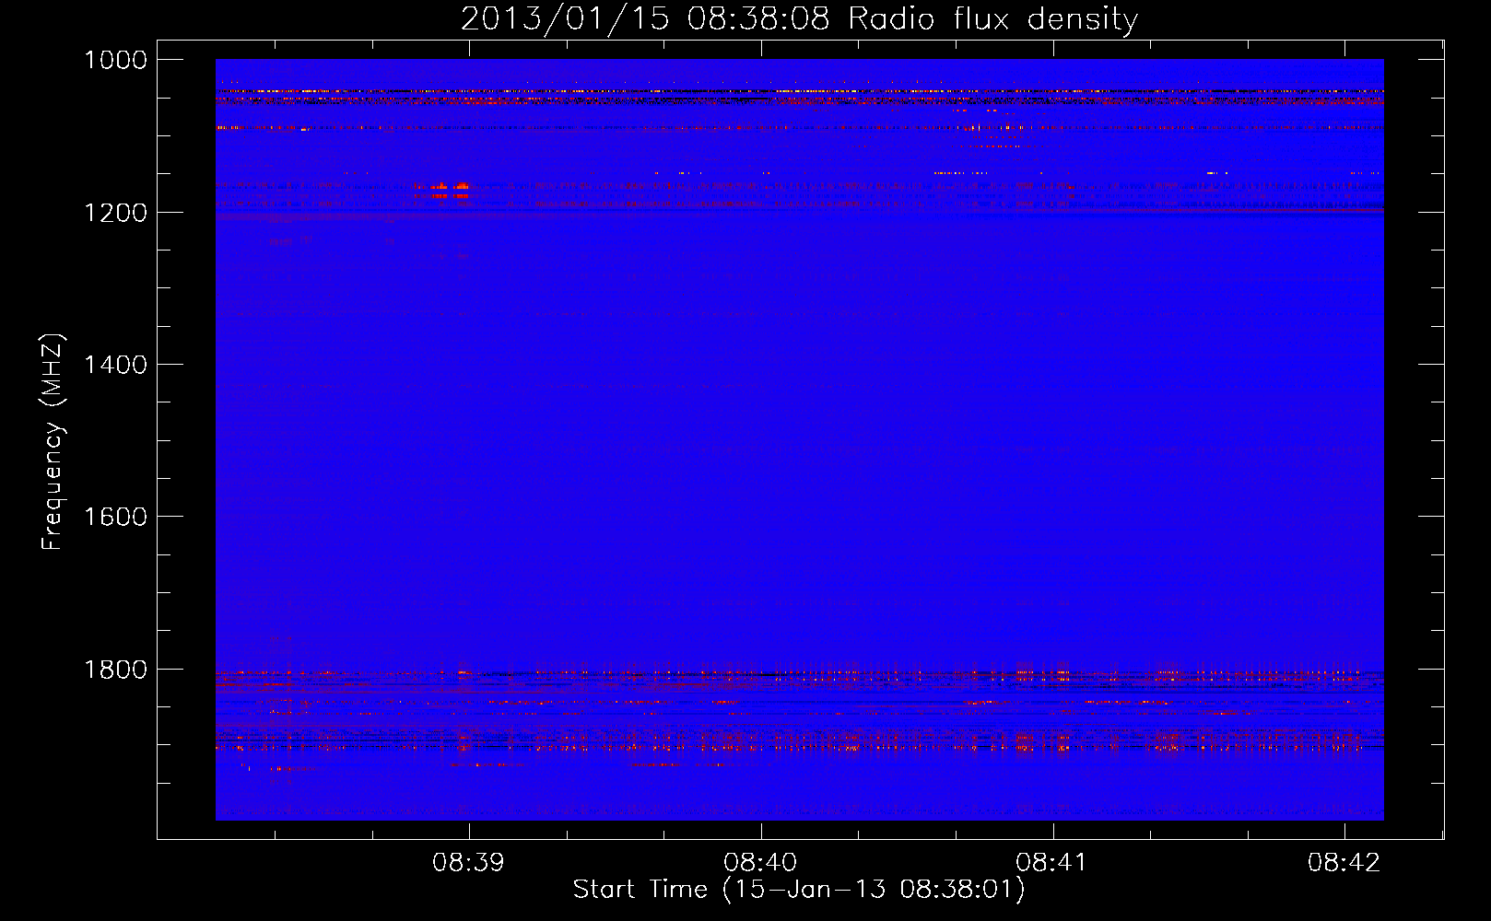
Task: Select the 1000 frequency tick label
Action: pyautogui.click(x=116, y=60)
